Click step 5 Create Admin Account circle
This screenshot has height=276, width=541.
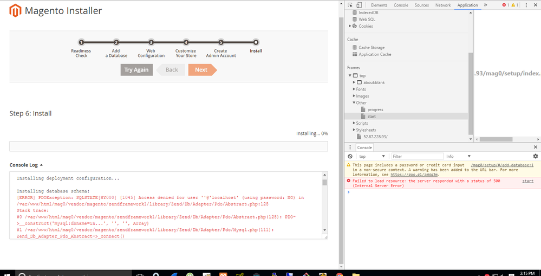coord(221,42)
